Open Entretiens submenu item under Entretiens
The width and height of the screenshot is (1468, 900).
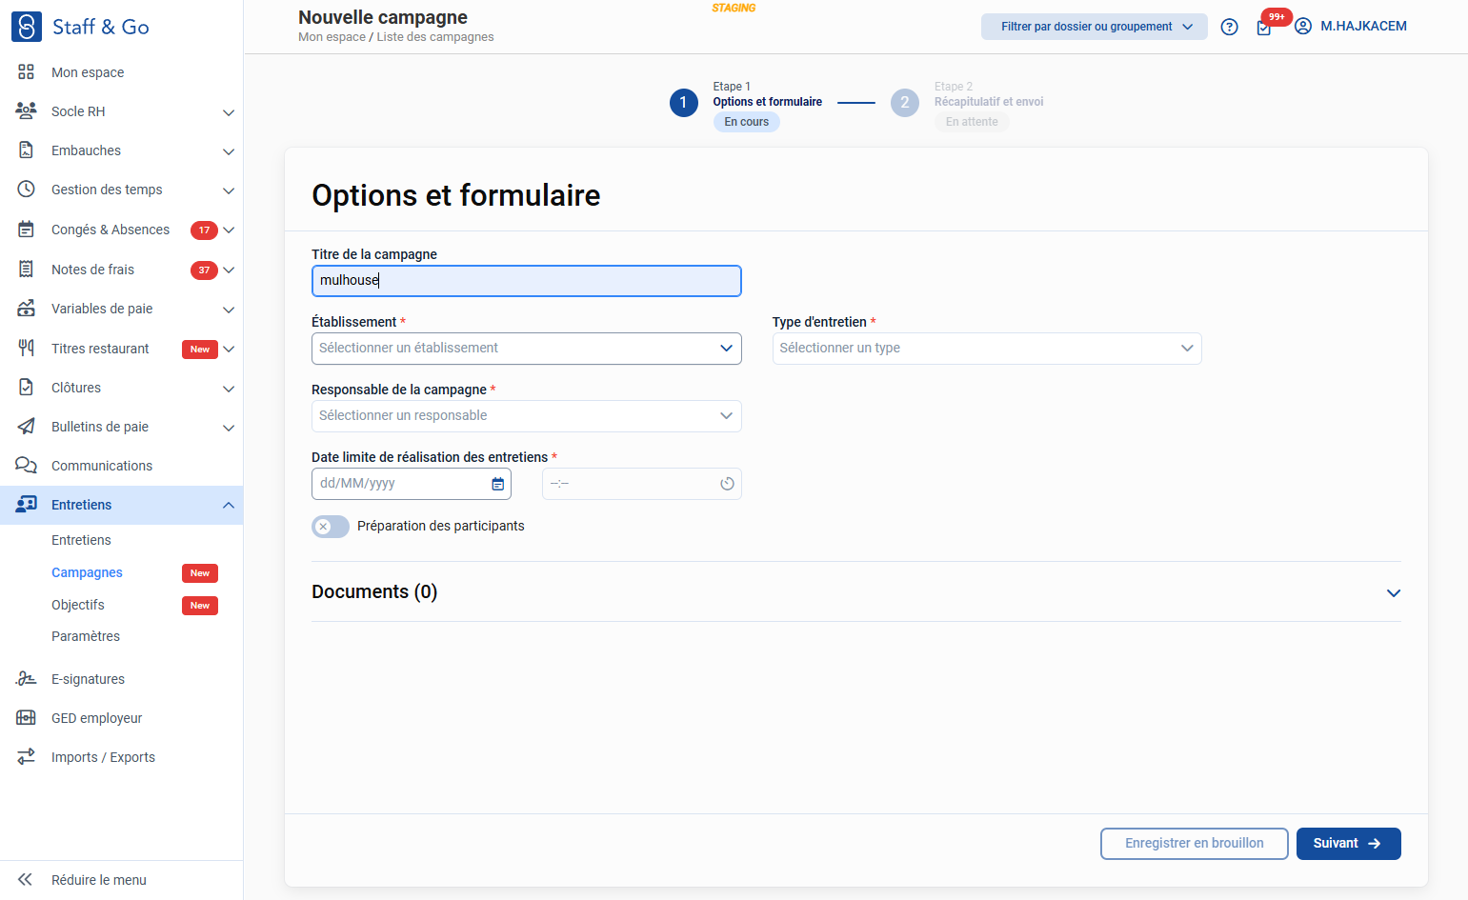click(81, 540)
